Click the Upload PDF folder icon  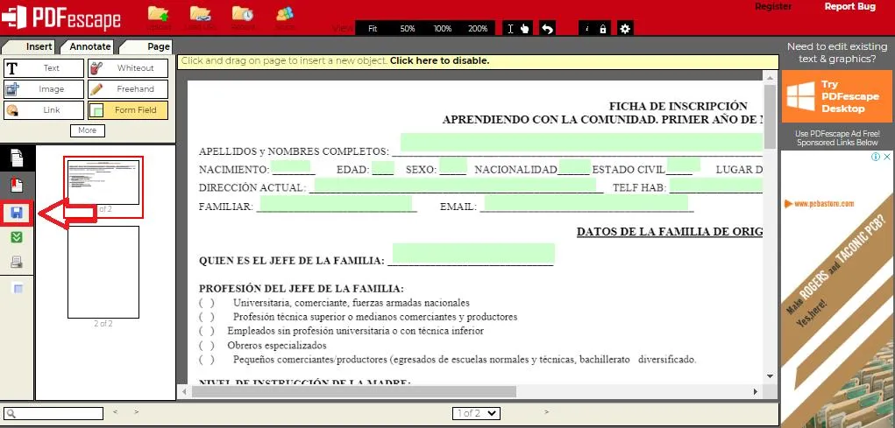coord(158,14)
